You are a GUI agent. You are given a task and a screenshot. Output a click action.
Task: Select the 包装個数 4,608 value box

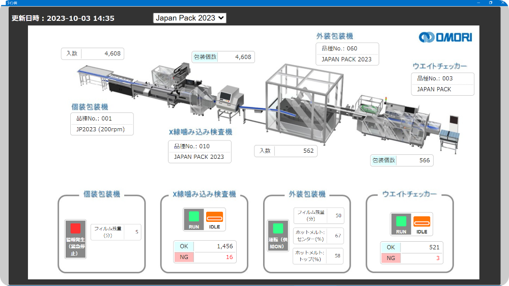223,57
